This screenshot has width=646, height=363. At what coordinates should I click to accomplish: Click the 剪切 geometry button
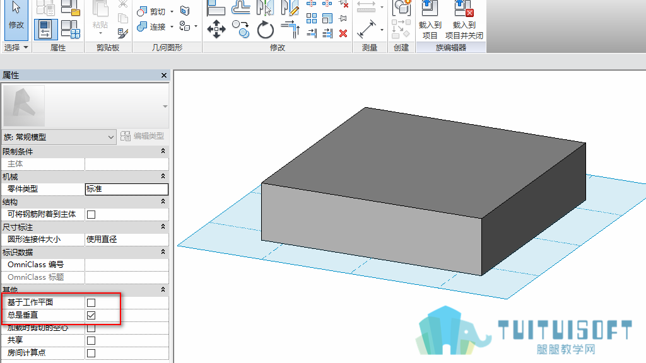pyautogui.click(x=151, y=11)
